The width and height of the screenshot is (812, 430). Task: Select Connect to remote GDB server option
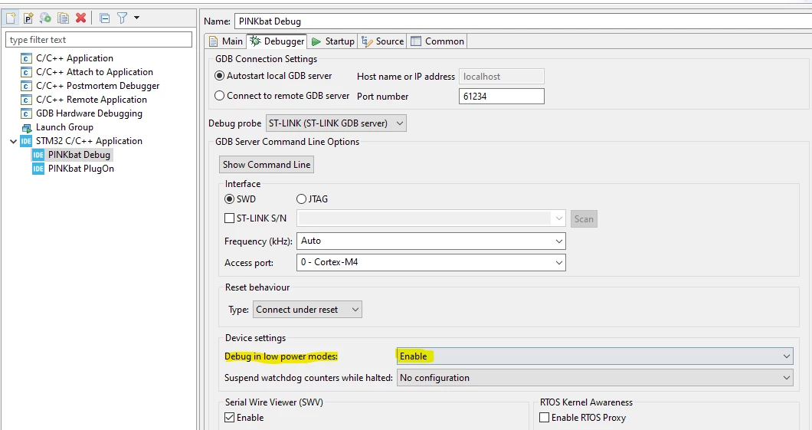220,96
